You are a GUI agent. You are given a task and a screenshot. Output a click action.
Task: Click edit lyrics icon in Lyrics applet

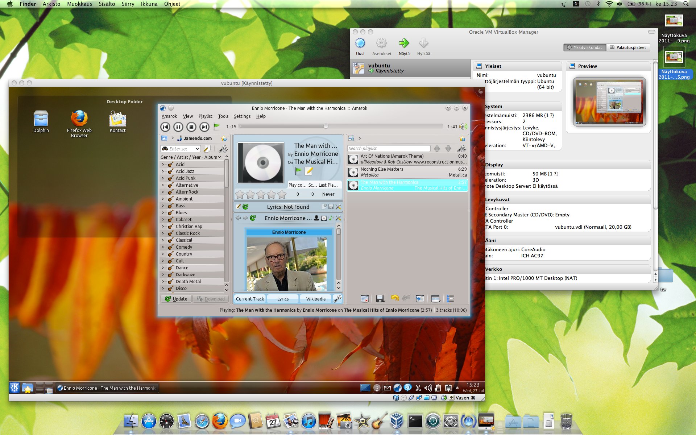pos(238,207)
